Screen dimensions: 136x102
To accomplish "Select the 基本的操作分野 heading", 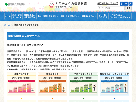I will click(22, 74).
